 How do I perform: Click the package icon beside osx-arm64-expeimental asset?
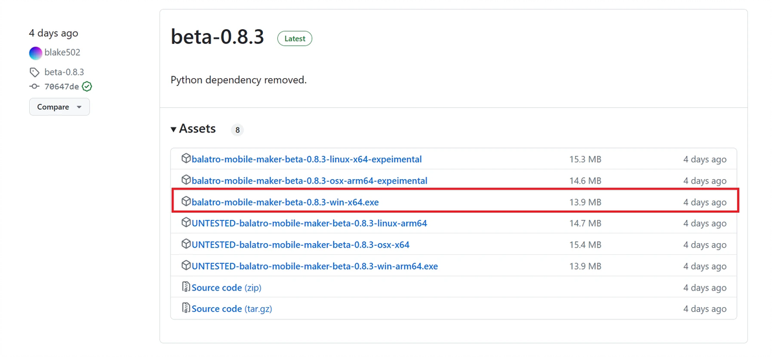tap(186, 180)
